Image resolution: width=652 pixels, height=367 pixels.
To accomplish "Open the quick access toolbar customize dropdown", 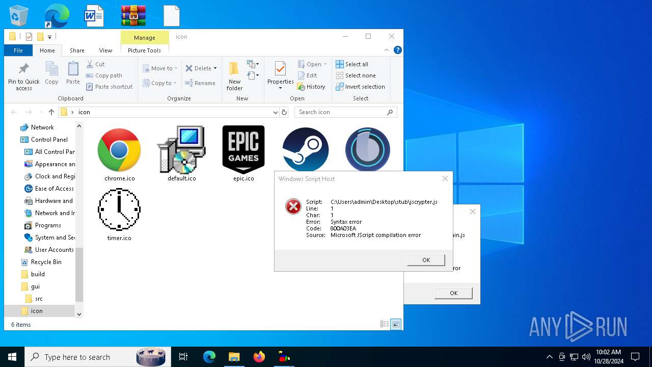I will (49, 37).
